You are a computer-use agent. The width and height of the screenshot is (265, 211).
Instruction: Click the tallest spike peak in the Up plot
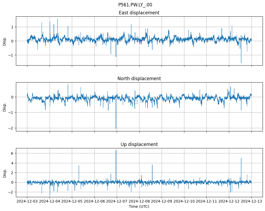(x=116, y=150)
